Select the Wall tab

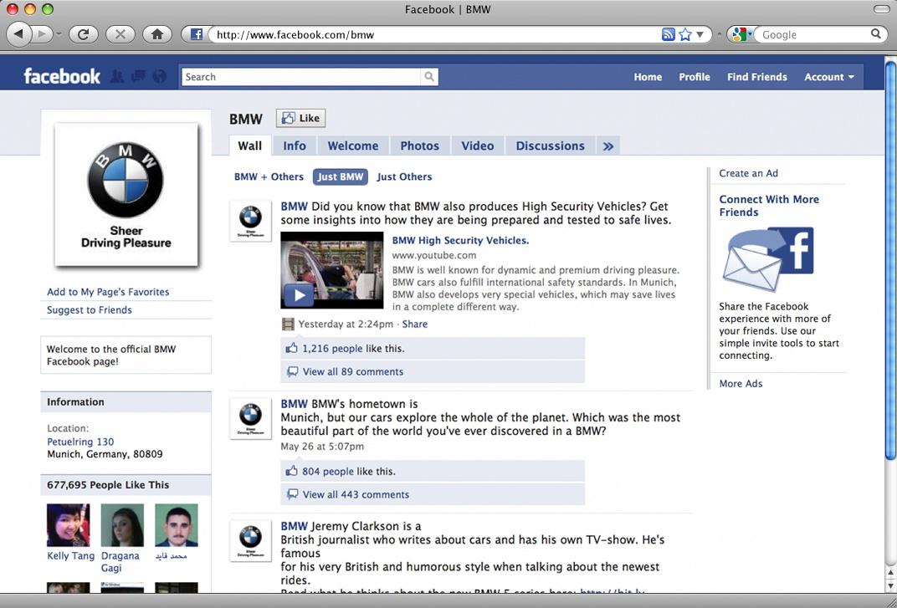click(x=249, y=146)
